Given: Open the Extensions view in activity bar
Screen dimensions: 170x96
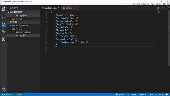Looking at the screenshot, I should click(x=3, y=39).
